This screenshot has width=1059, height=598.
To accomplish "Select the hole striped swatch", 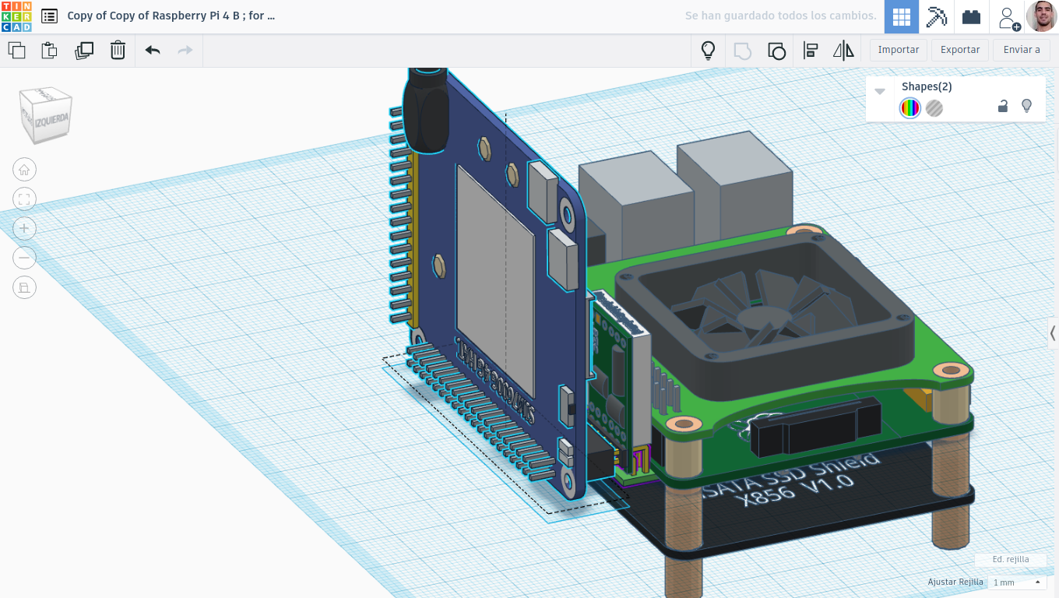I will [934, 108].
